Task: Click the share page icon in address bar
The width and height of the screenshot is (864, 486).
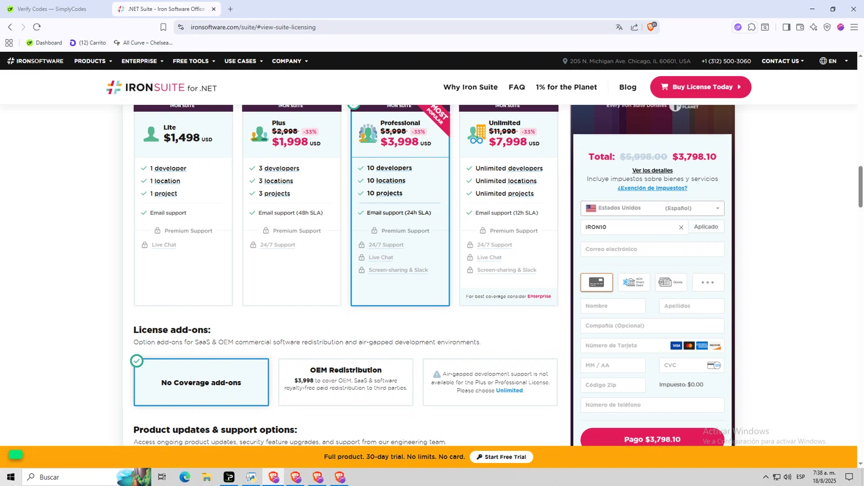Action: pos(634,27)
